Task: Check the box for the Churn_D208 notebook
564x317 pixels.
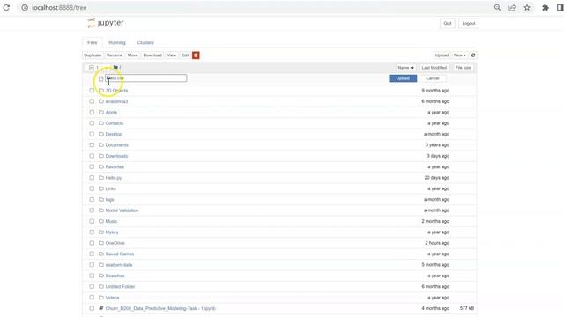Action: pos(92,308)
